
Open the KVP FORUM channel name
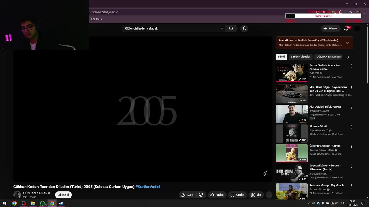pyautogui.click(x=316, y=73)
